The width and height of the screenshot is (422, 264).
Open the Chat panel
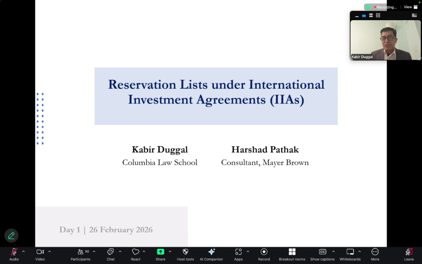click(x=110, y=252)
